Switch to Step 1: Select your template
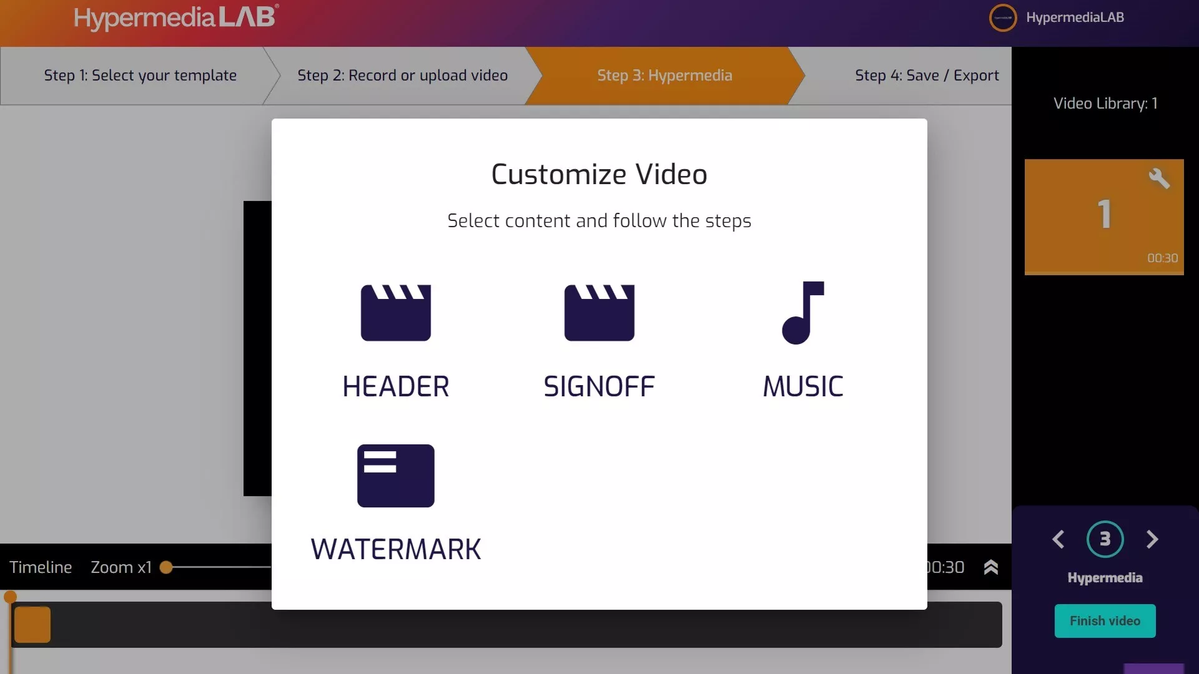This screenshot has width=1199, height=674. click(x=140, y=76)
